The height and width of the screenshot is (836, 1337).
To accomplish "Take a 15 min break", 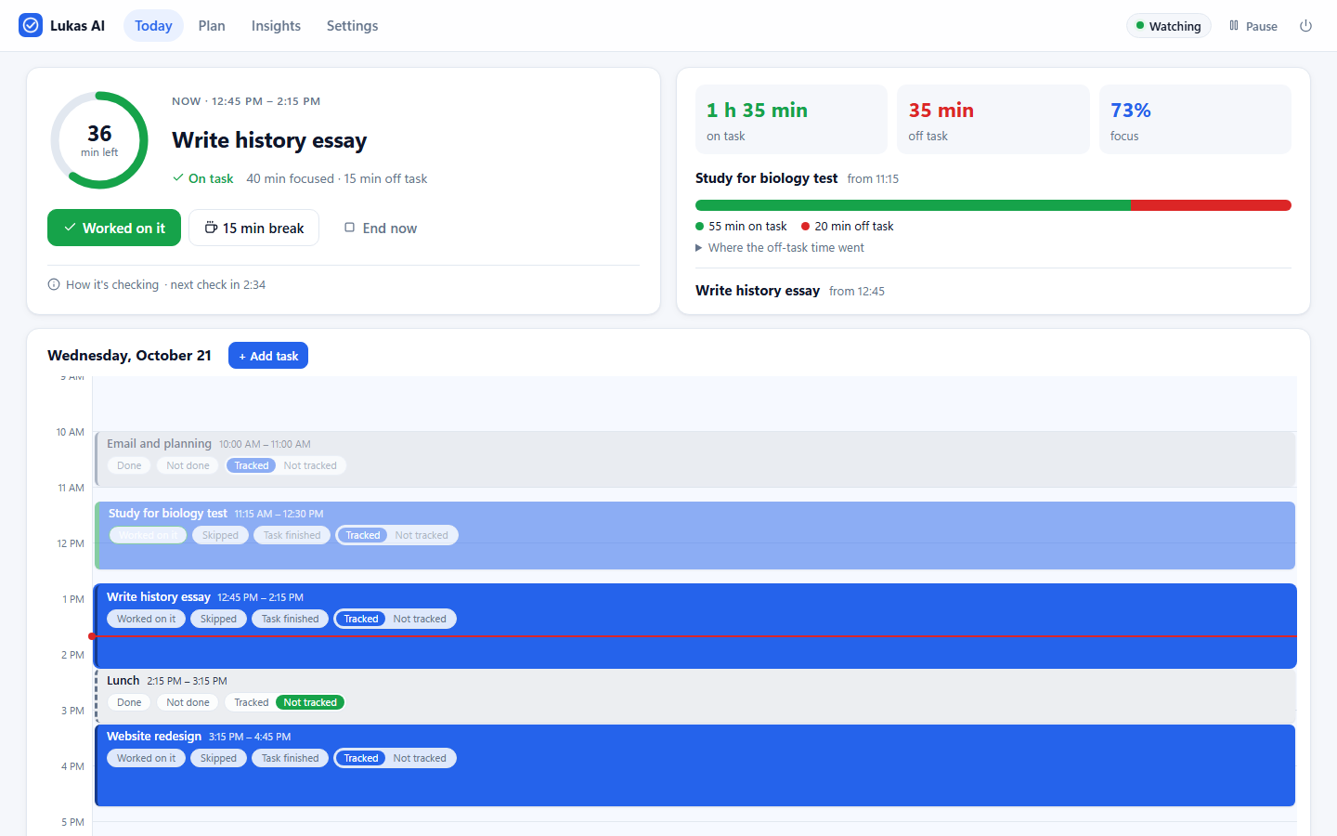I will (253, 228).
